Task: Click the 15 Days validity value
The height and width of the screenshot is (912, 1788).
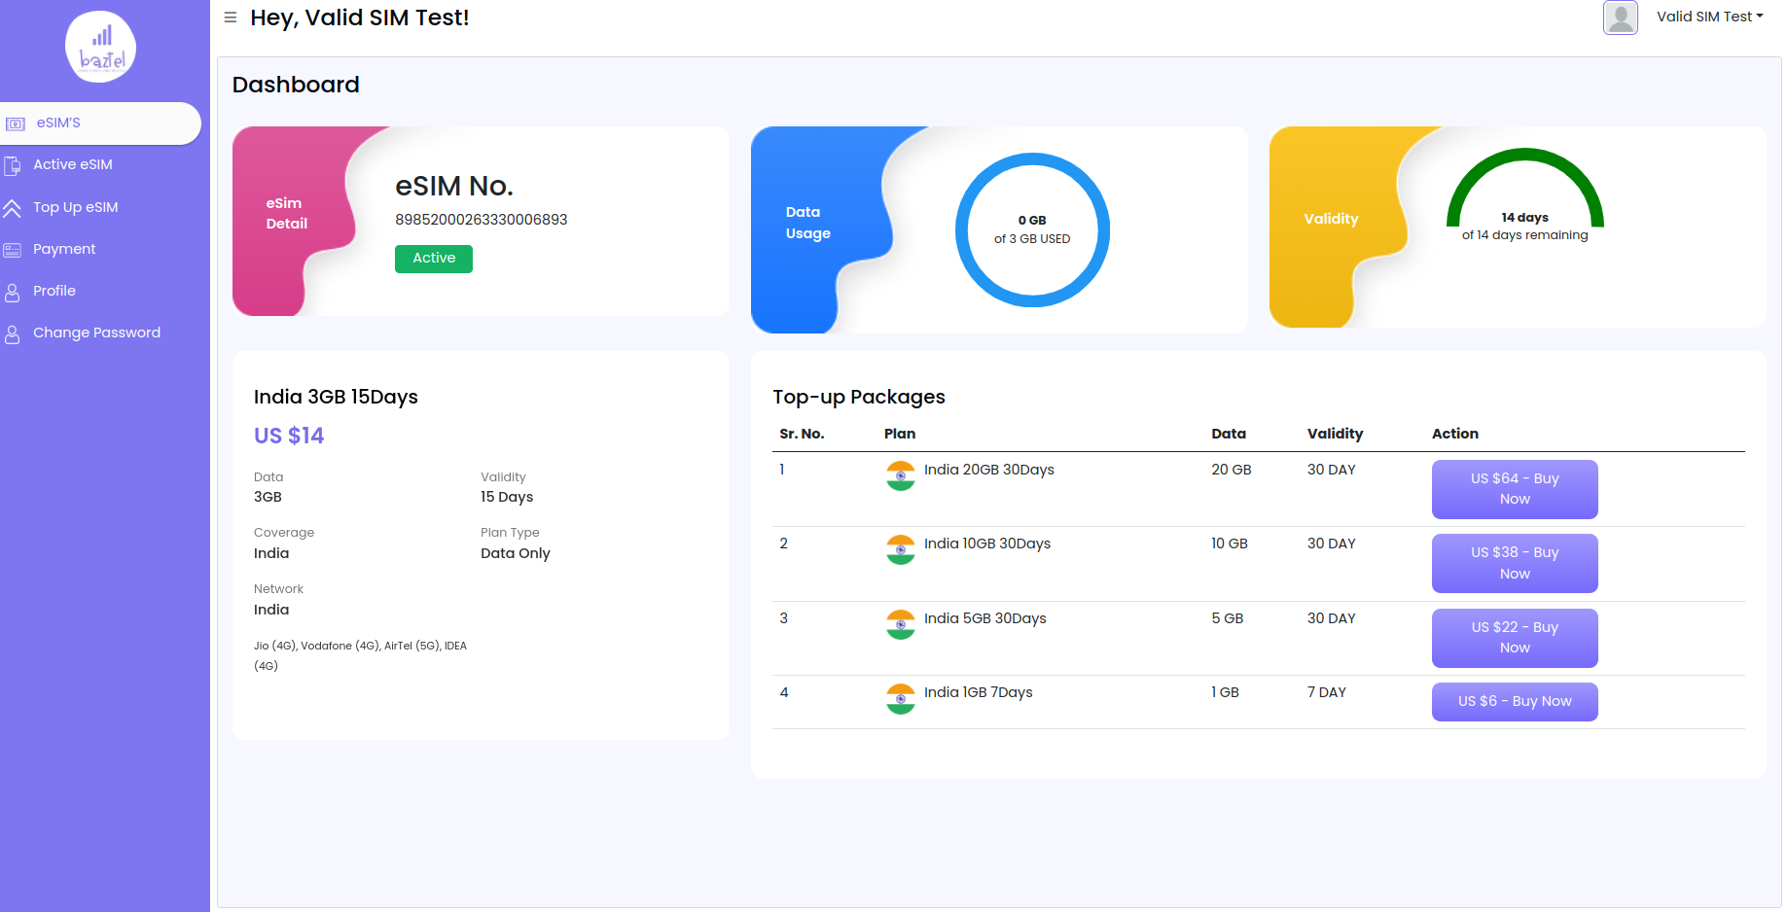Action: [x=507, y=497]
